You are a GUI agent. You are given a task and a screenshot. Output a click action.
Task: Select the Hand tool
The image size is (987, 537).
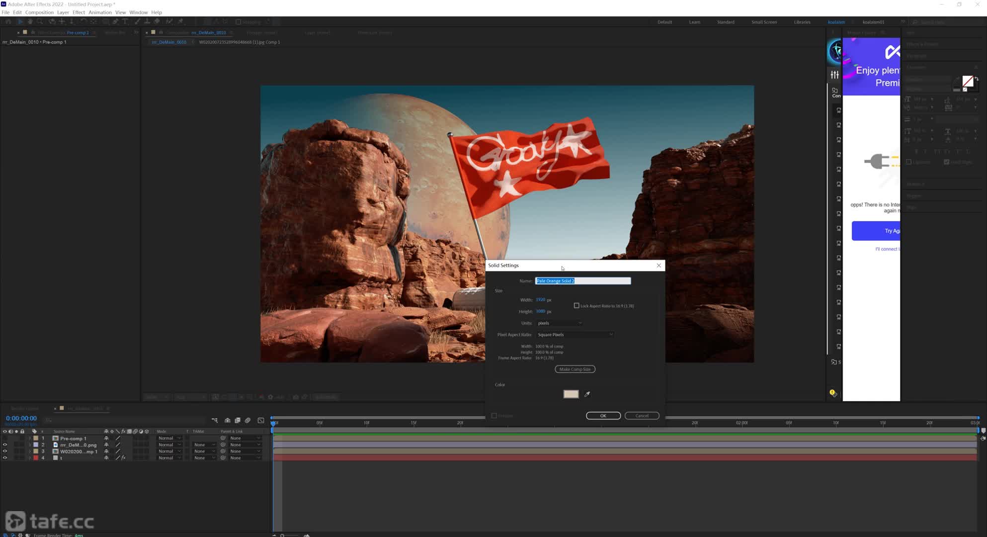(30, 22)
